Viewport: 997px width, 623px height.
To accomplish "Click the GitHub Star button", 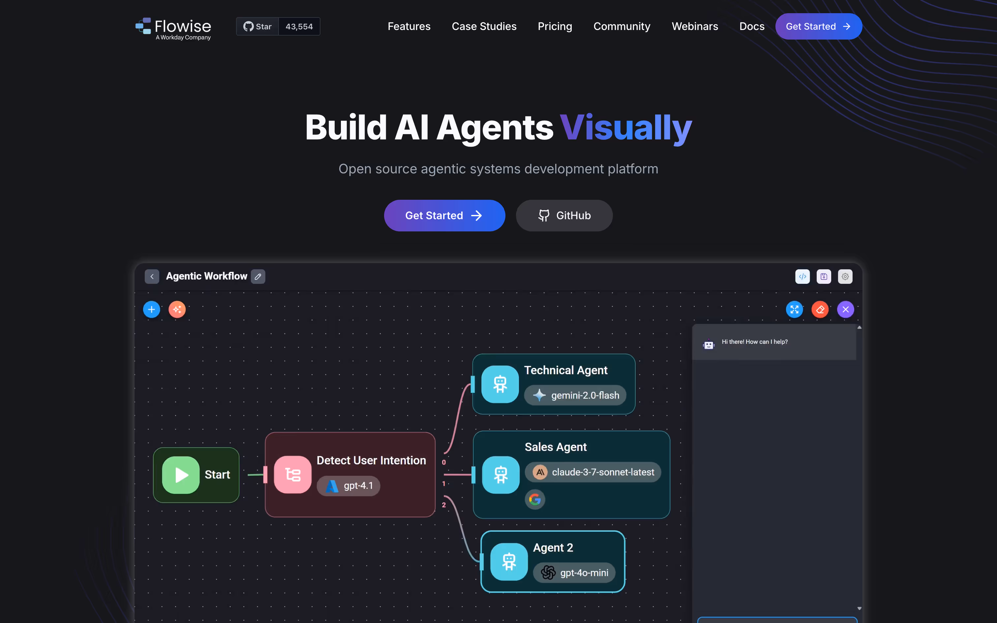I will tap(257, 26).
